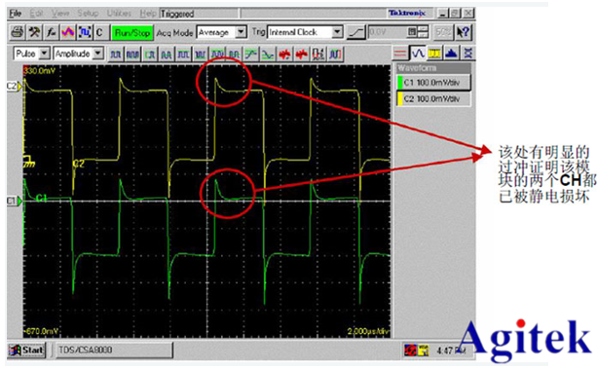Toggle Run/Stop acquisition
Screen dimensions: 597x369
[x=132, y=33]
